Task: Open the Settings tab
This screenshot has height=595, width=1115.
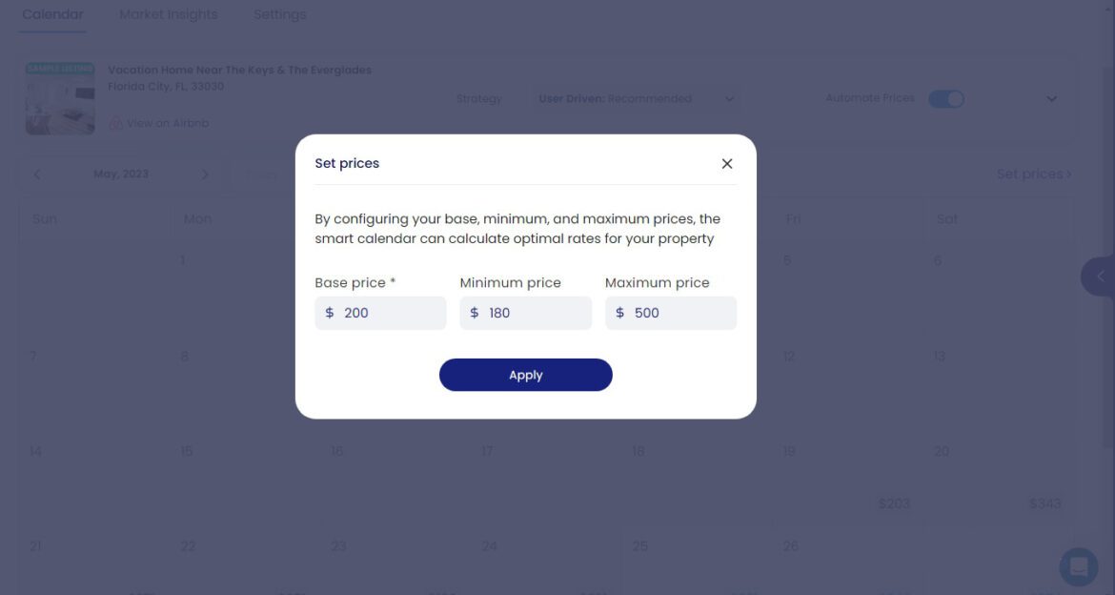Action: 279,13
